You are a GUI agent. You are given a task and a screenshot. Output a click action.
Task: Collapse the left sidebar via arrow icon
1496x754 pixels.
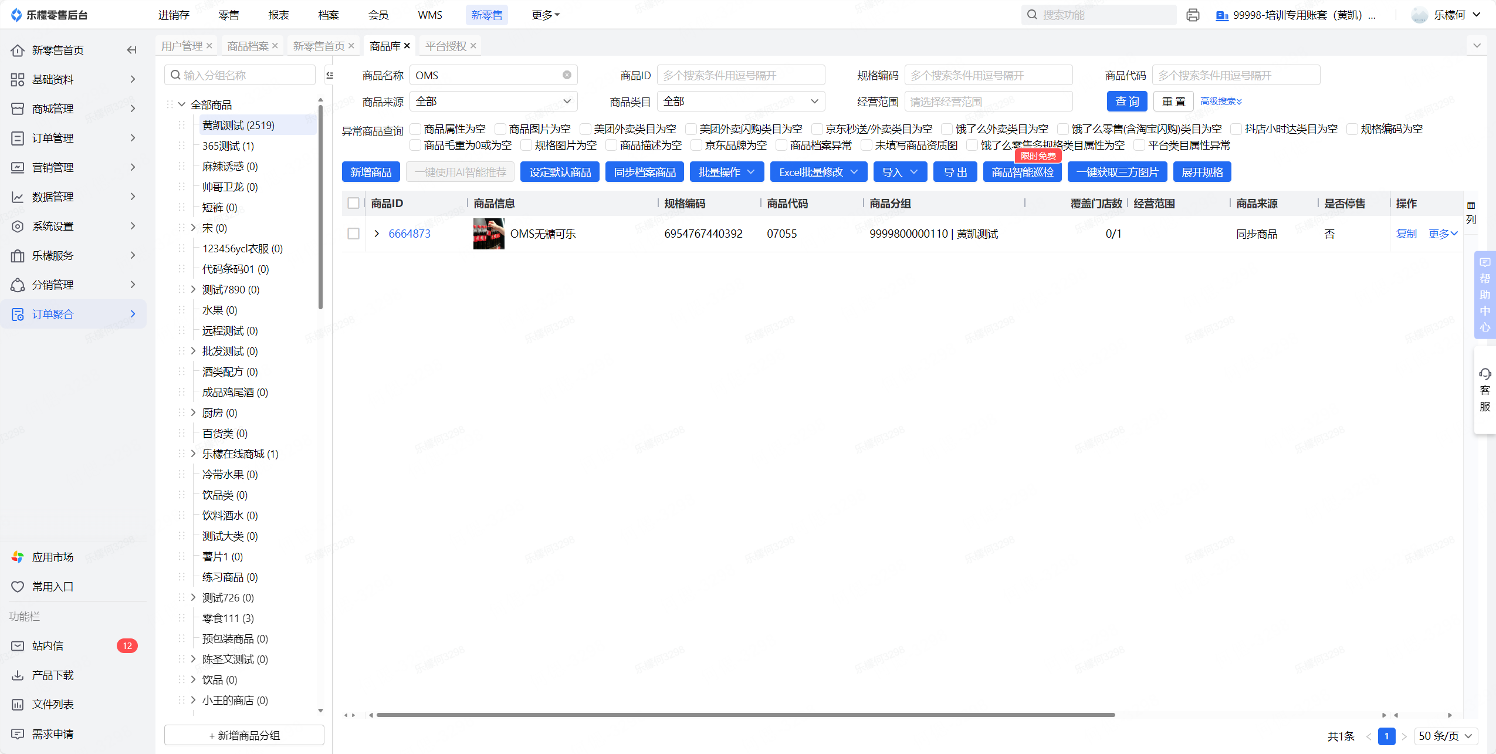point(131,50)
